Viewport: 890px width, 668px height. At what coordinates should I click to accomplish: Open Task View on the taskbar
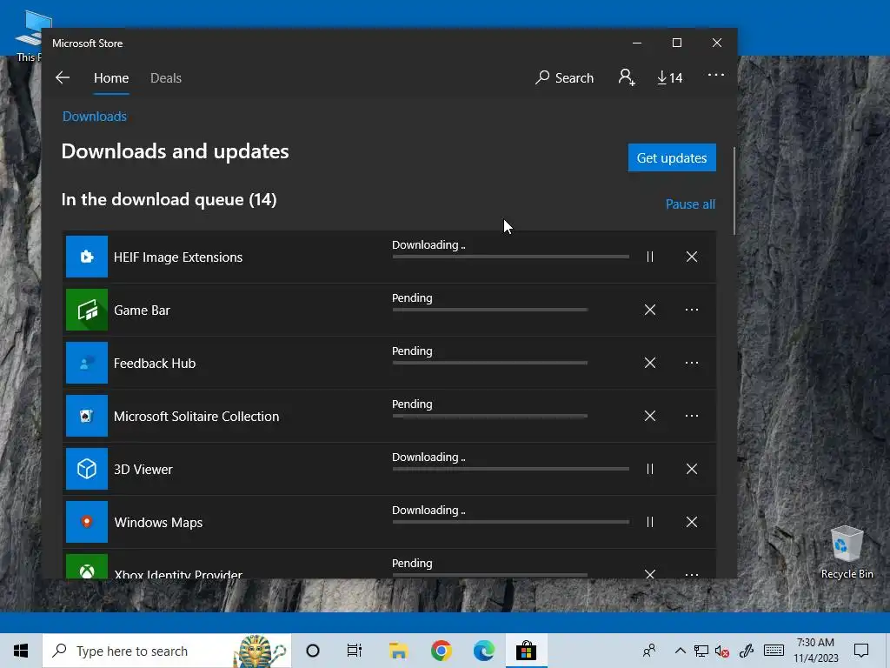tap(355, 651)
